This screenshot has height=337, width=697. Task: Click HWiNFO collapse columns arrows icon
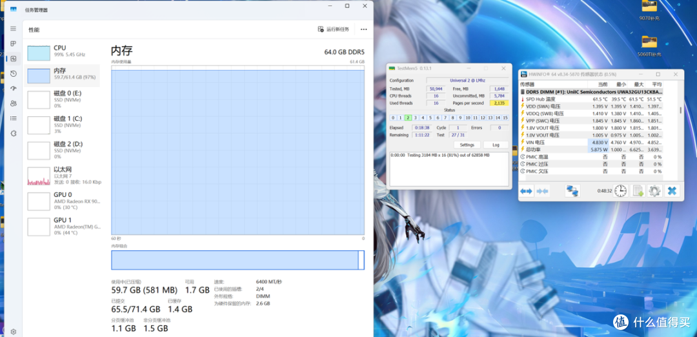click(543, 191)
